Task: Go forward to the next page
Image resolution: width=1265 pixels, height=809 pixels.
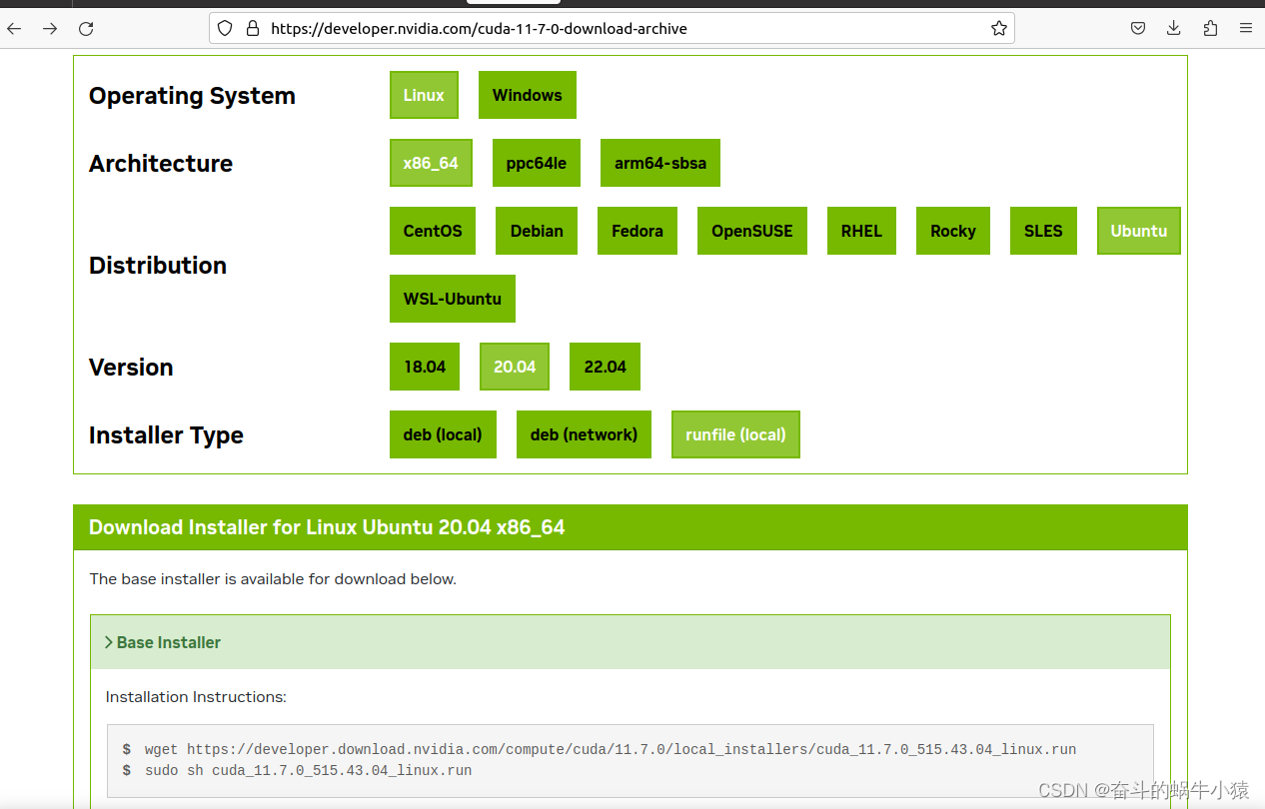Action: pos(50,29)
